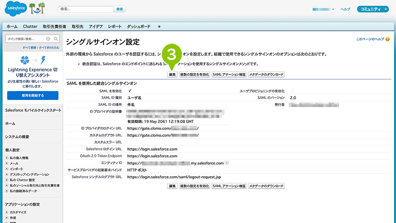Click the 検索 button in header
Screen dimensions: 396x223
[120, 9]
